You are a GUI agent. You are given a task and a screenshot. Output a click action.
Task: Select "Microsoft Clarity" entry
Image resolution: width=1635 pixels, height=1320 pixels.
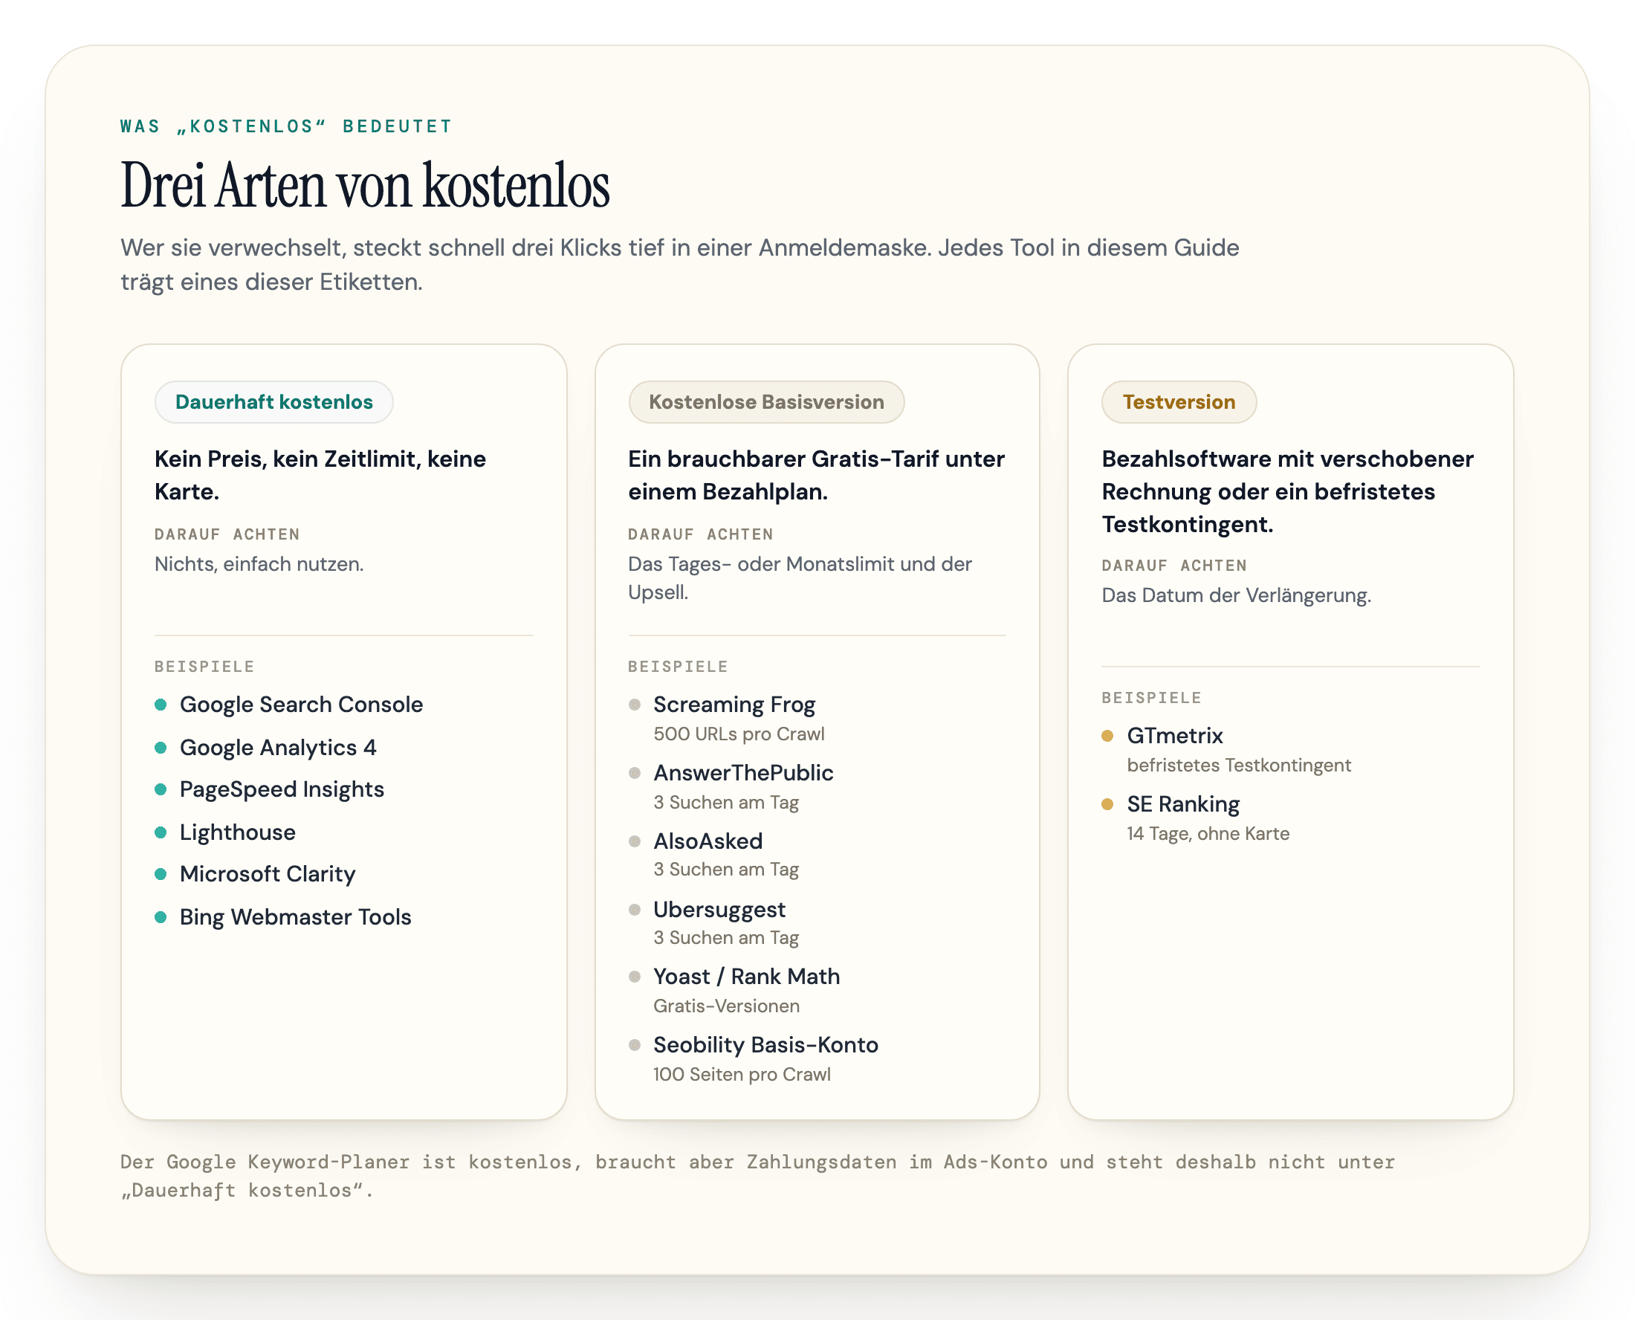pyautogui.click(x=267, y=873)
